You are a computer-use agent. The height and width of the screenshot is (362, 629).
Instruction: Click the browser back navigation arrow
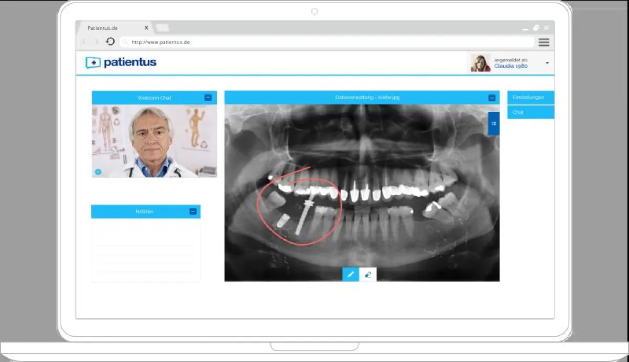pos(83,42)
